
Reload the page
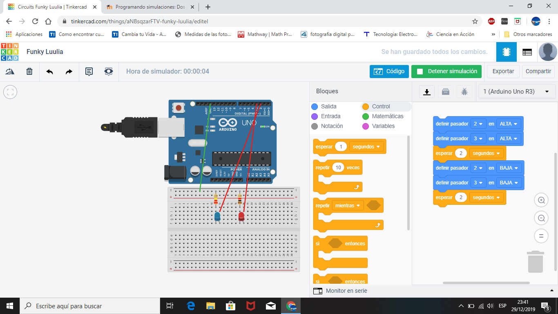click(35, 21)
